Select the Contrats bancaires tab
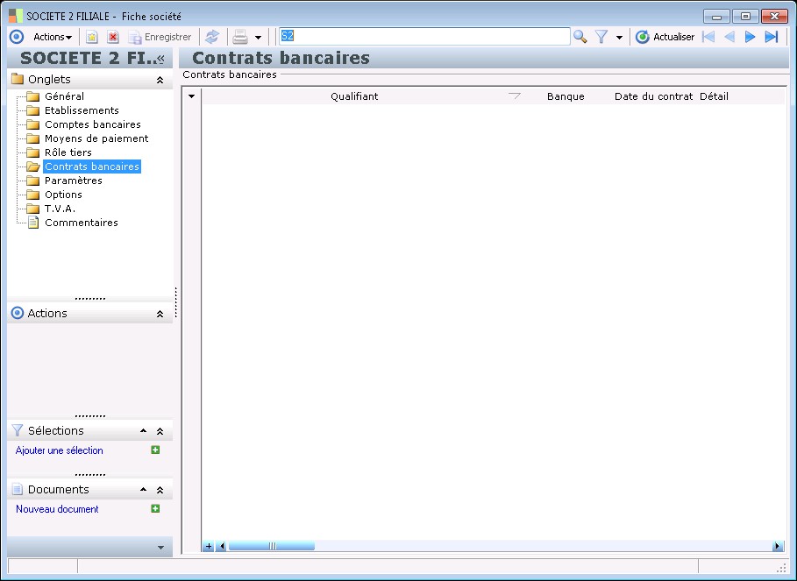Viewport: 797px width, 581px height. [x=92, y=167]
